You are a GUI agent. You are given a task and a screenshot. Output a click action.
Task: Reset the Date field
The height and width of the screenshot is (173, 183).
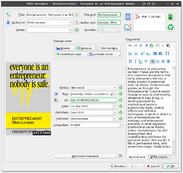(121, 106)
